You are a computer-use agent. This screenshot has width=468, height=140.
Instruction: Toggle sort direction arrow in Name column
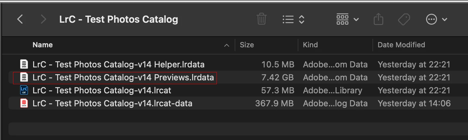click(227, 45)
